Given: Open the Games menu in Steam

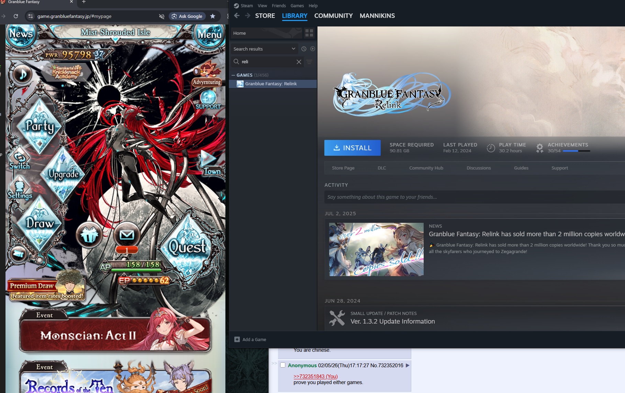Looking at the screenshot, I should pos(297,6).
